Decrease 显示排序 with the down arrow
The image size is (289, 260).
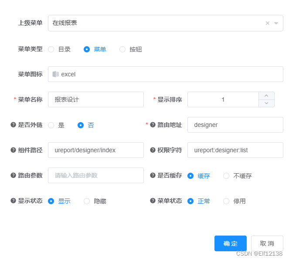[x=266, y=103]
